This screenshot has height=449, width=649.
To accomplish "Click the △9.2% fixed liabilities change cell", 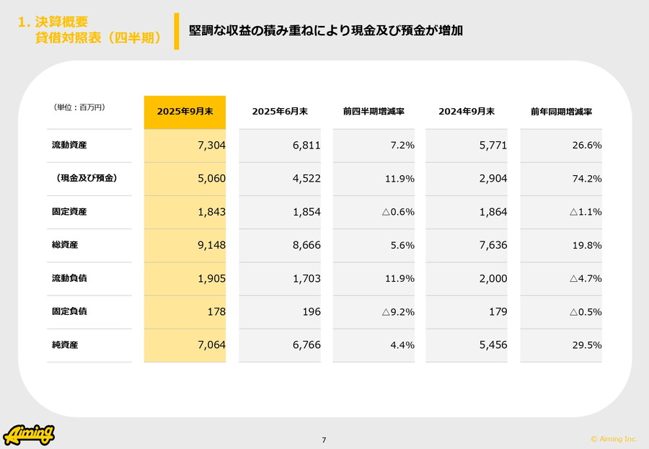I will tap(397, 312).
